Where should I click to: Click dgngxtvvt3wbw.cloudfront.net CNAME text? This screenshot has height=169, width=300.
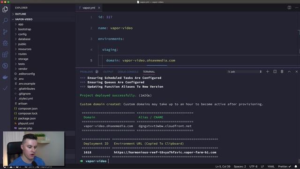tap(165, 126)
